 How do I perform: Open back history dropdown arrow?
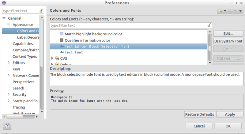pos(225,11)
